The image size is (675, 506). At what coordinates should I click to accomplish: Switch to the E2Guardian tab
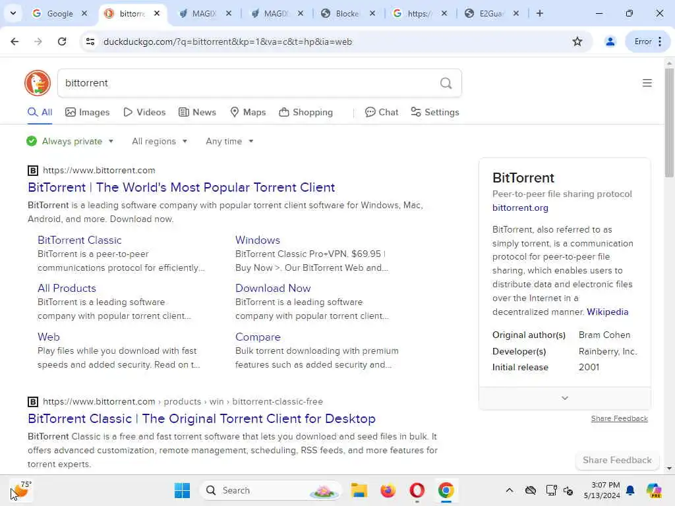[x=490, y=13]
